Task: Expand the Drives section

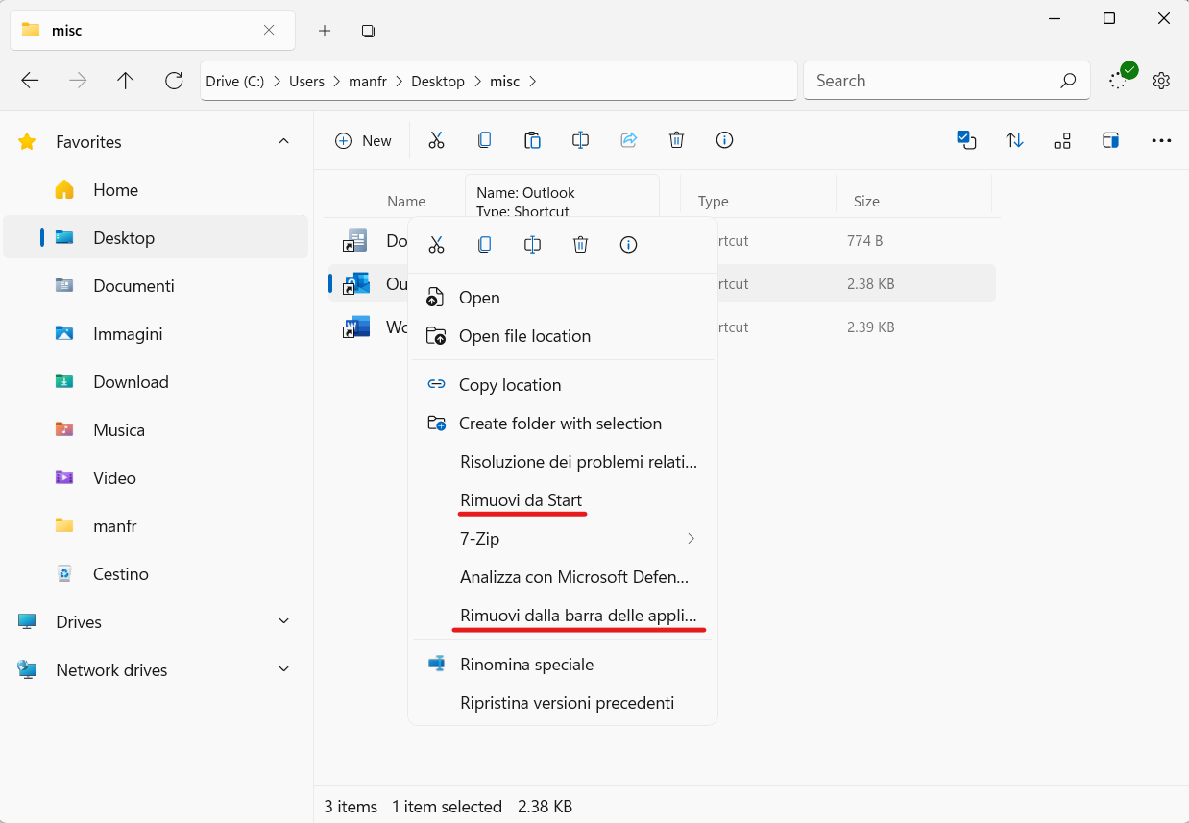Action: point(283,621)
